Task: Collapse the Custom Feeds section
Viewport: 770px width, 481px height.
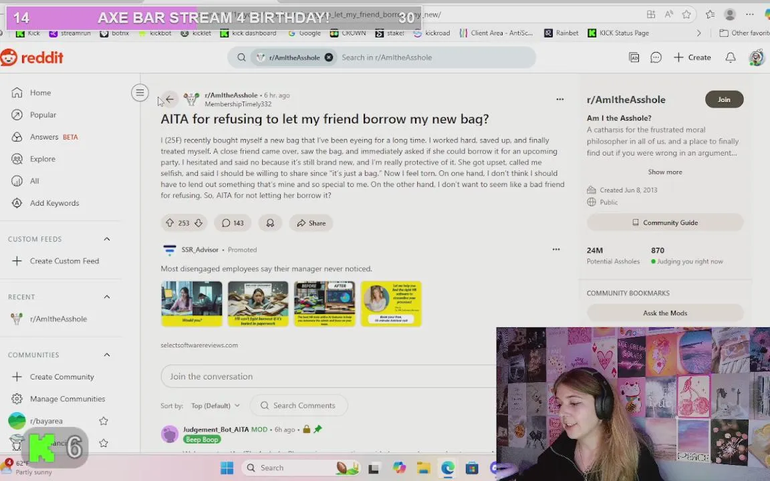Action: click(106, 239)
